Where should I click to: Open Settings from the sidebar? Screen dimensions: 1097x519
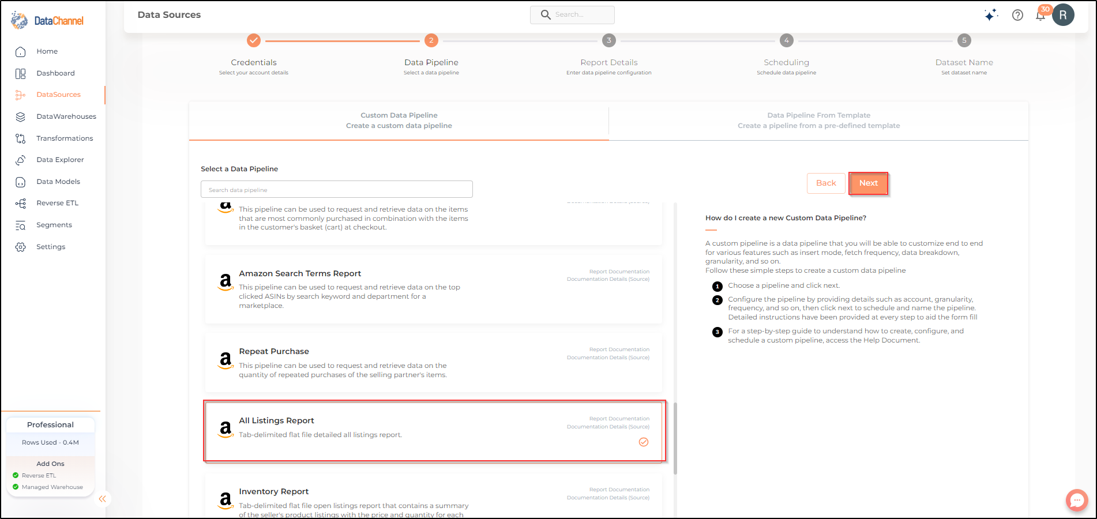coord(51,247)
